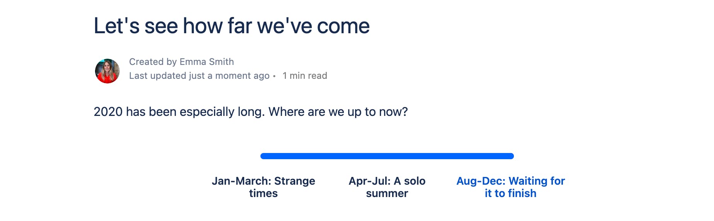
Task: Click the page title 'Let's see how far we've come'
Action: 231,26
